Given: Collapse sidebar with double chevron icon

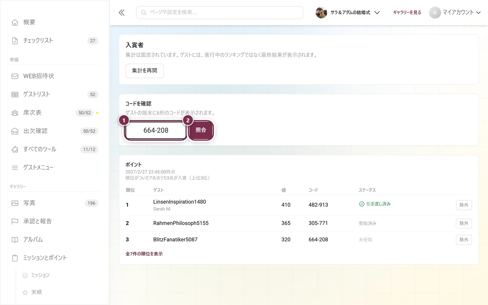Looking at the screenshot, I should pos(122,13).
